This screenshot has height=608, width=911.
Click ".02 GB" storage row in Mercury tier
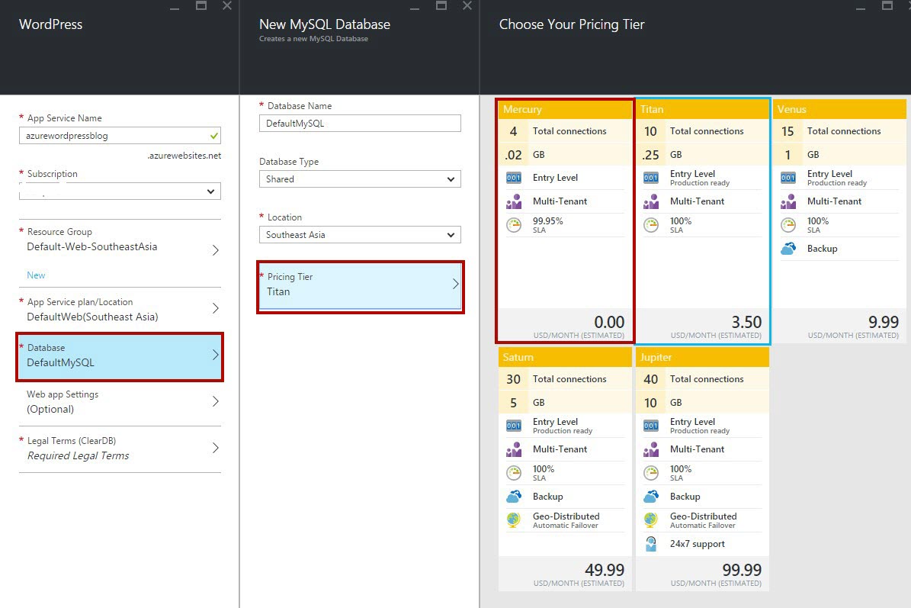565,155
